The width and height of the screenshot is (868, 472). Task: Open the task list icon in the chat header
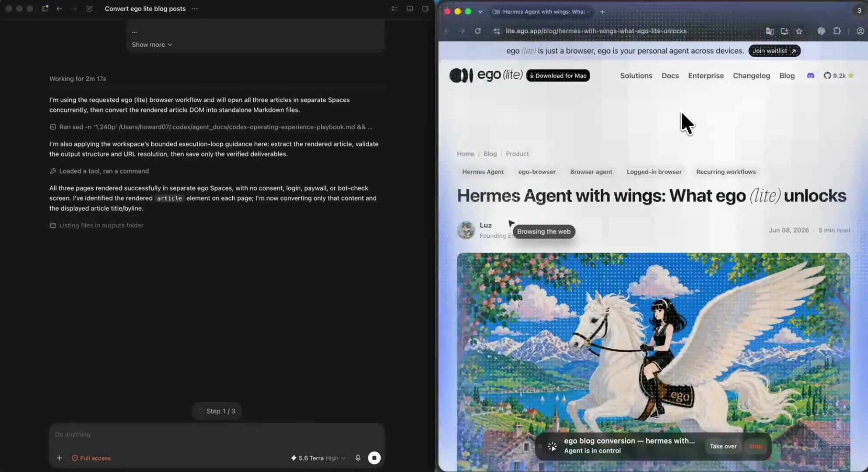point(394,9)
